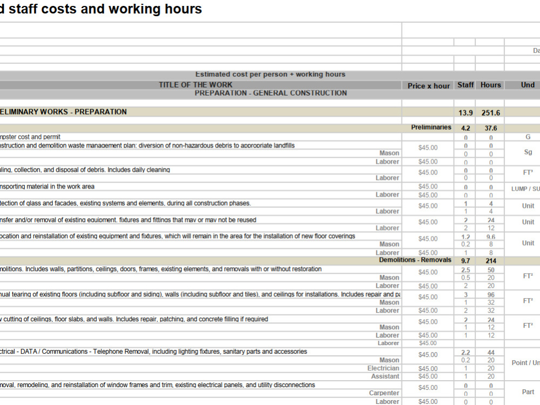Click the 'G' unit cell in dumpster row
The height and width of the screenshot is (405, 540).
tap(528, 137)
